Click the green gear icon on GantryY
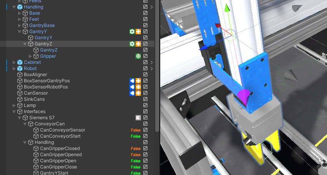Viewport: 327px width, 175px height. pos(132,32)
